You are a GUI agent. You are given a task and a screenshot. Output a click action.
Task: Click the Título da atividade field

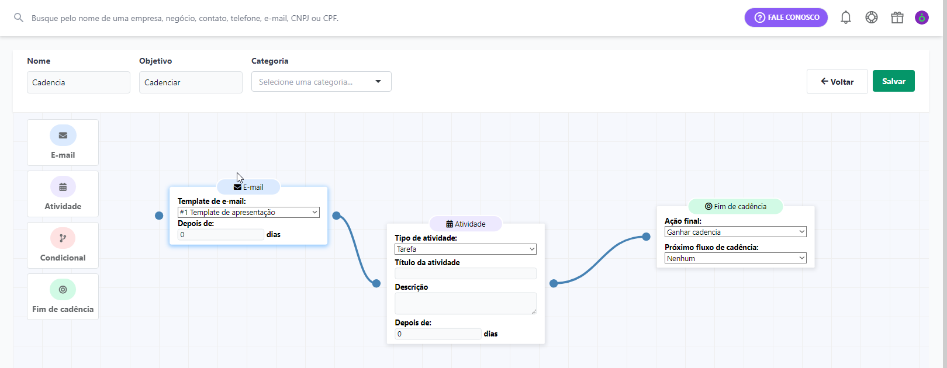(465, 273)
